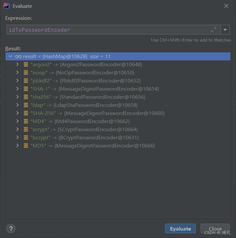236x238 pixels.
Task: Click the entry icon for "SHA-256" row
Action: (x=26, y=113)
